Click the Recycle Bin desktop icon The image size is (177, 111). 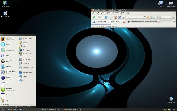click(x=171, y=100)
